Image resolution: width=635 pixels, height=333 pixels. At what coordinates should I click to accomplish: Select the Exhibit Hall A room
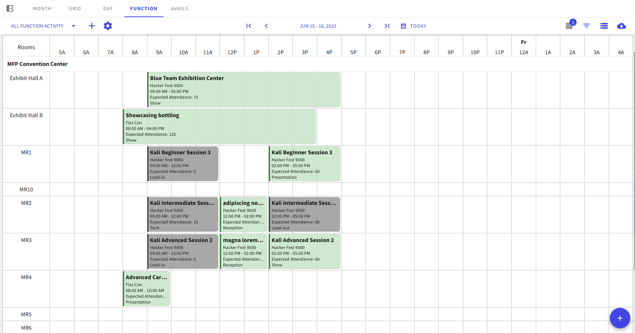pyautogui.click(x=26, y=78)
